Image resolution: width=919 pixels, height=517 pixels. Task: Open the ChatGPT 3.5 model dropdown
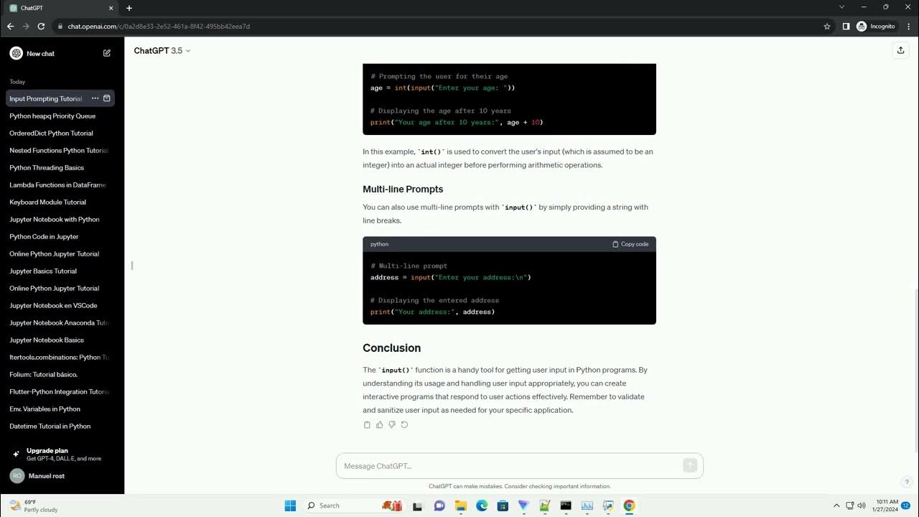162,51
